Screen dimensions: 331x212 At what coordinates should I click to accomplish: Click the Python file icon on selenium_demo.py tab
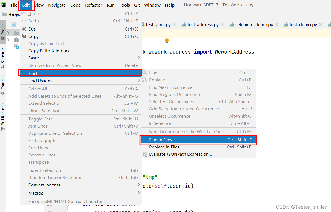[232, 25]
